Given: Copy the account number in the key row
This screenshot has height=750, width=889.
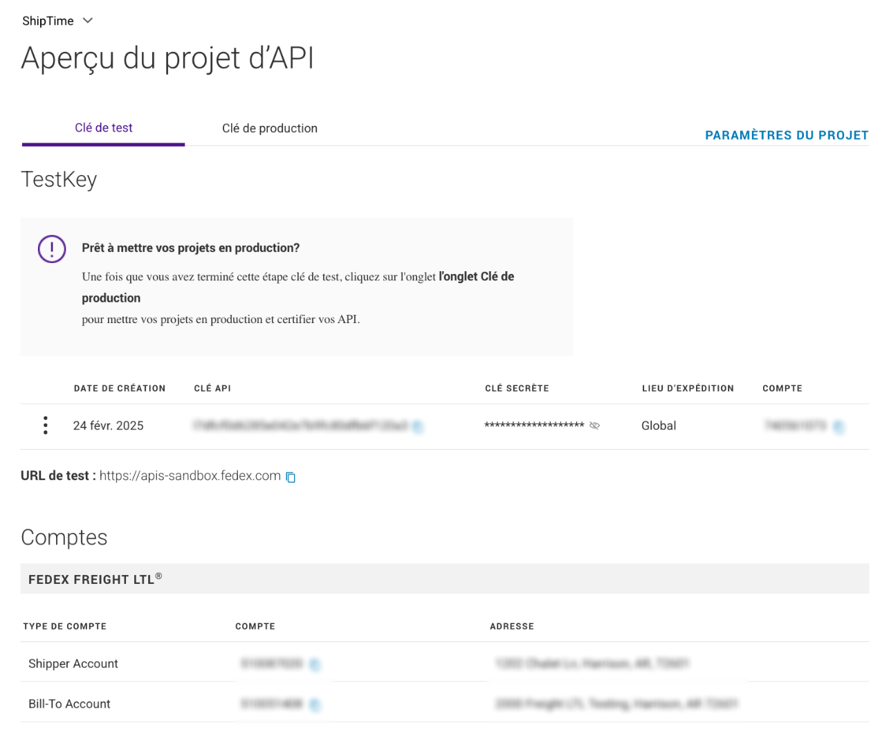Looking at the screenshot, I should (x=838, y=427).
